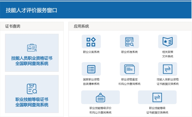Open the 职业技能等级证书数据交换系统 arrows icon
This screenshot has height=117, width=192.
(x=157, y=97)
